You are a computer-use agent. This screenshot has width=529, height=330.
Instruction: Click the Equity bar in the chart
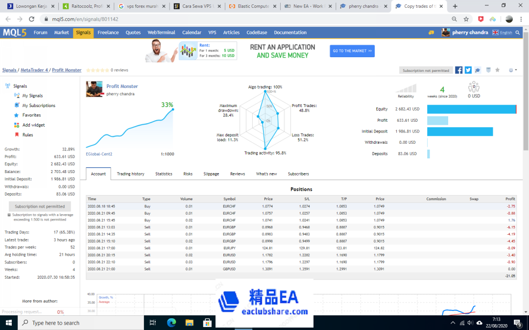click(x=471, y=109)
